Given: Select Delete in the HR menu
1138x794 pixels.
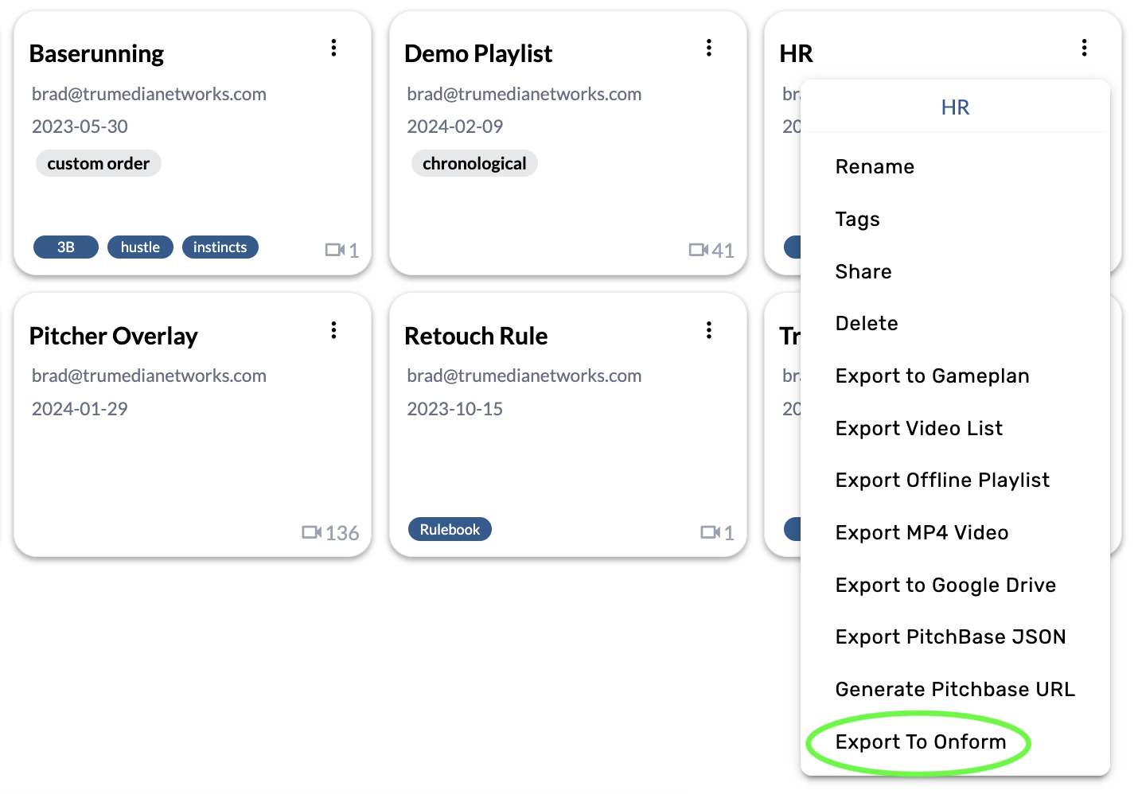Looking at the screenshot, I should (x=867, y=324).
